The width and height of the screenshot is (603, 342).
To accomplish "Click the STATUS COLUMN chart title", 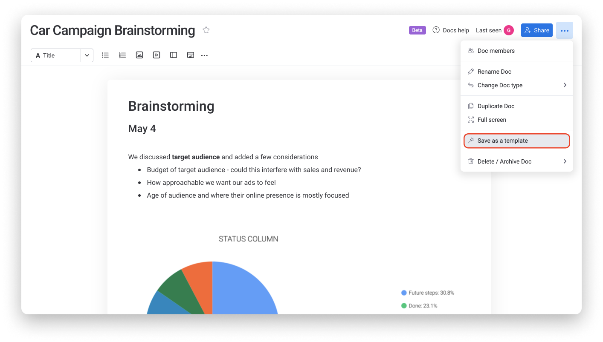I will pyautogui.click(x=249, y=239).
